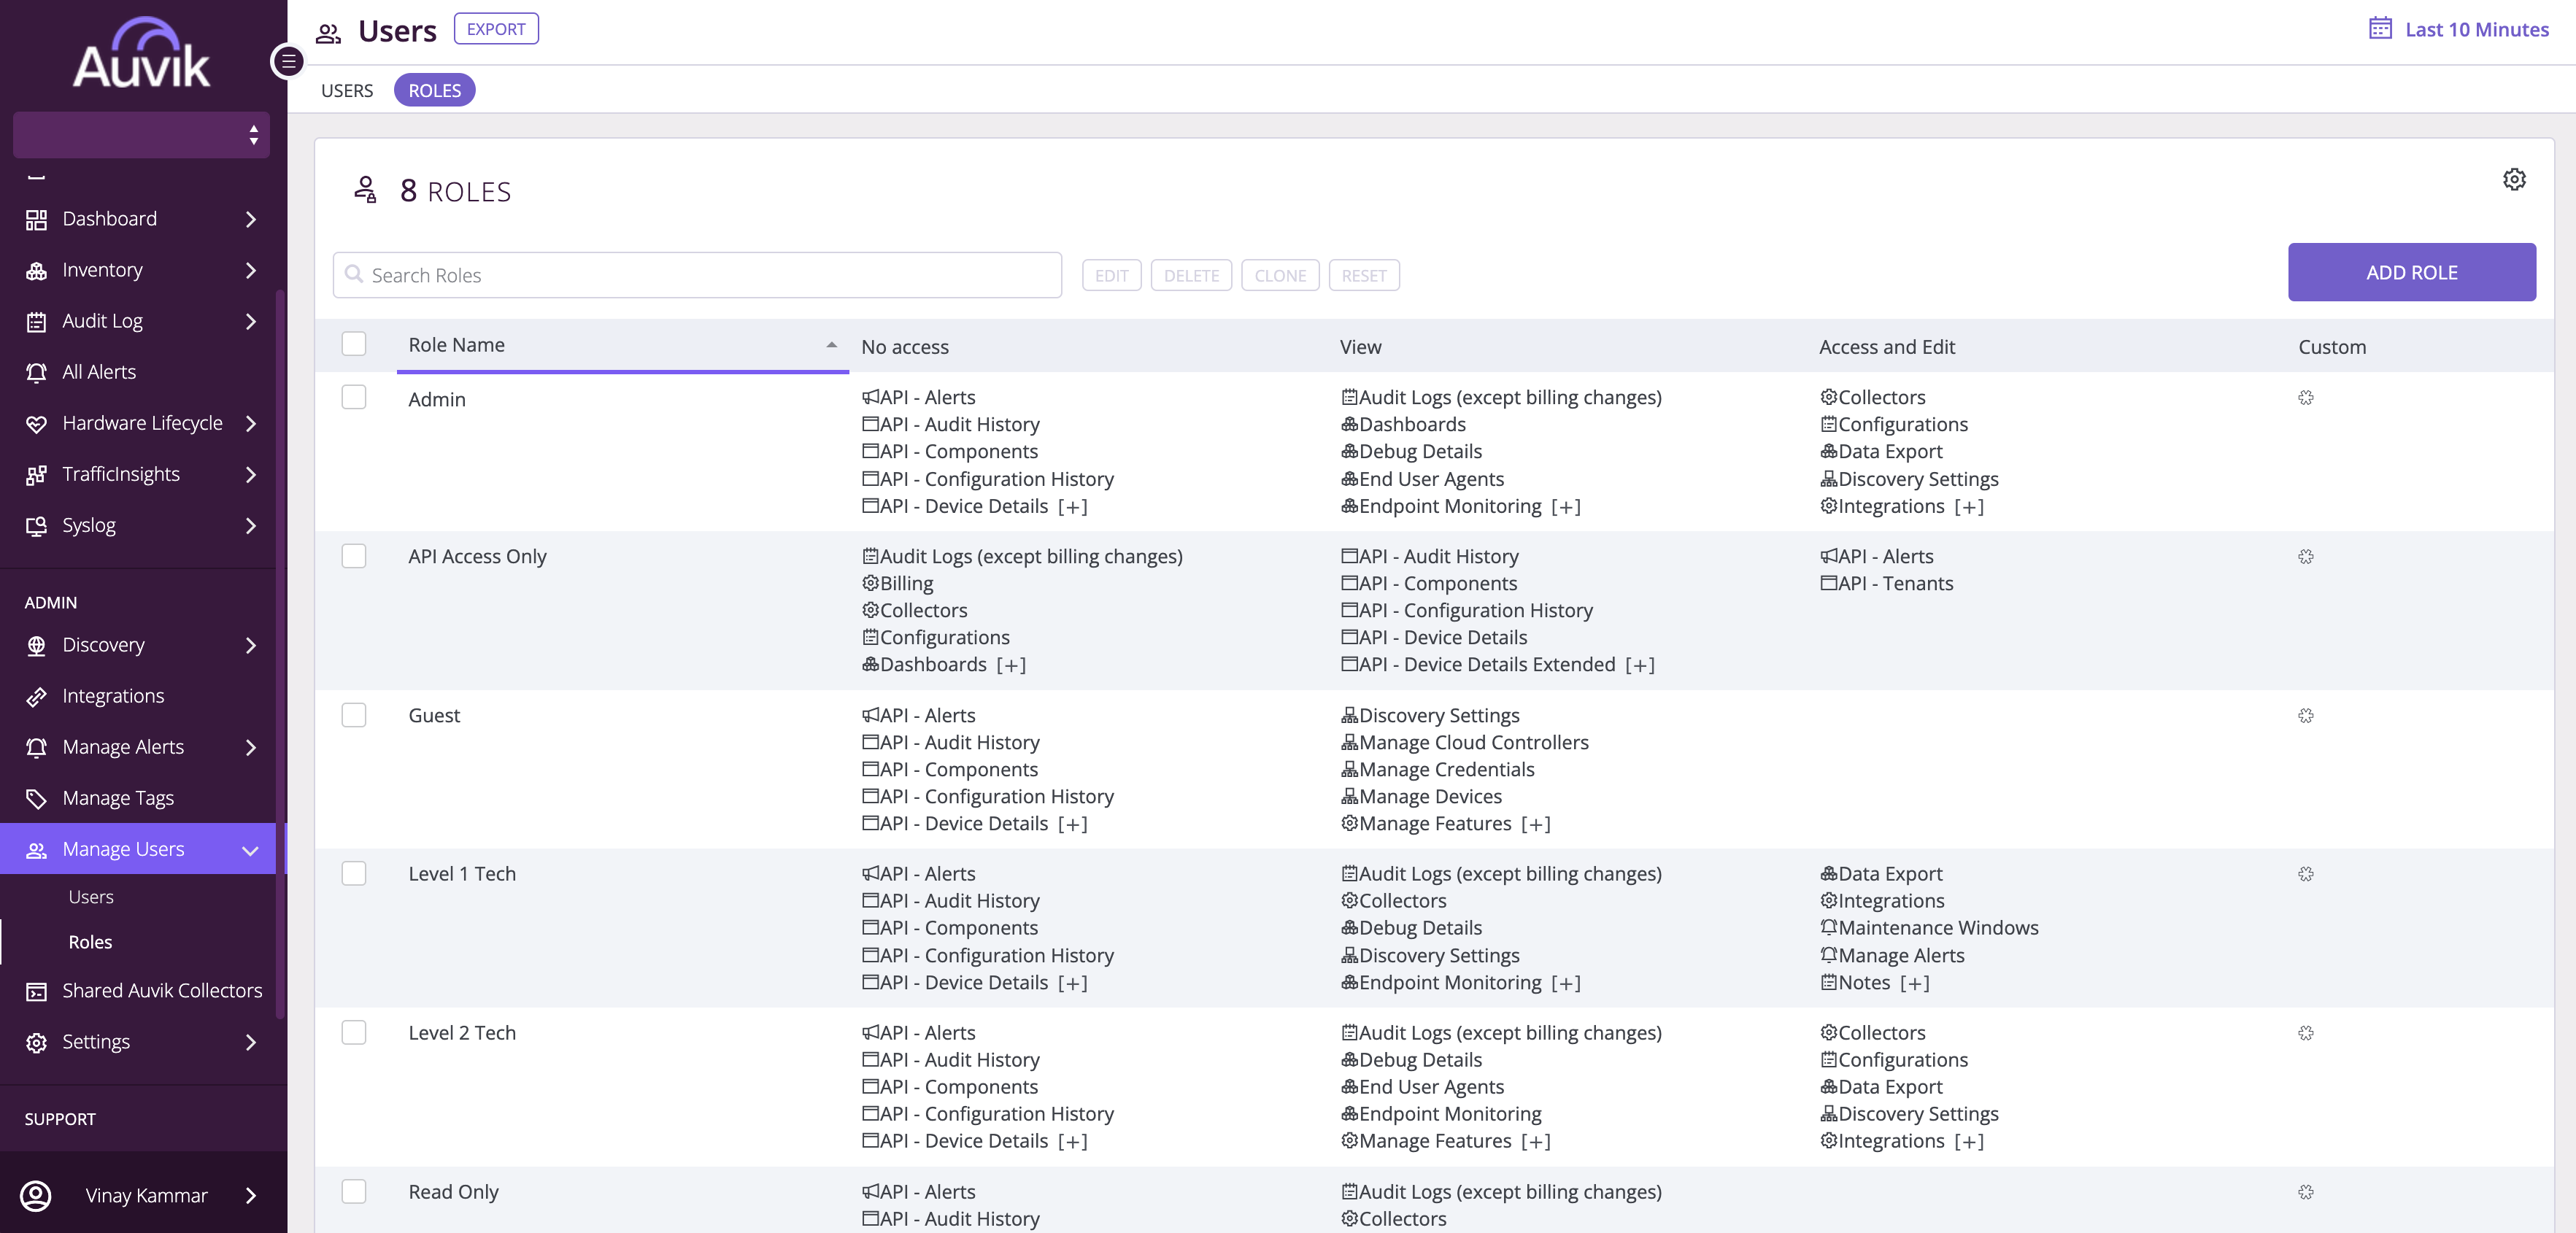The image size is (2576, 1233).
Task: Collapse the Manage Users submenu chevron
Action: (x=251, y=850)
